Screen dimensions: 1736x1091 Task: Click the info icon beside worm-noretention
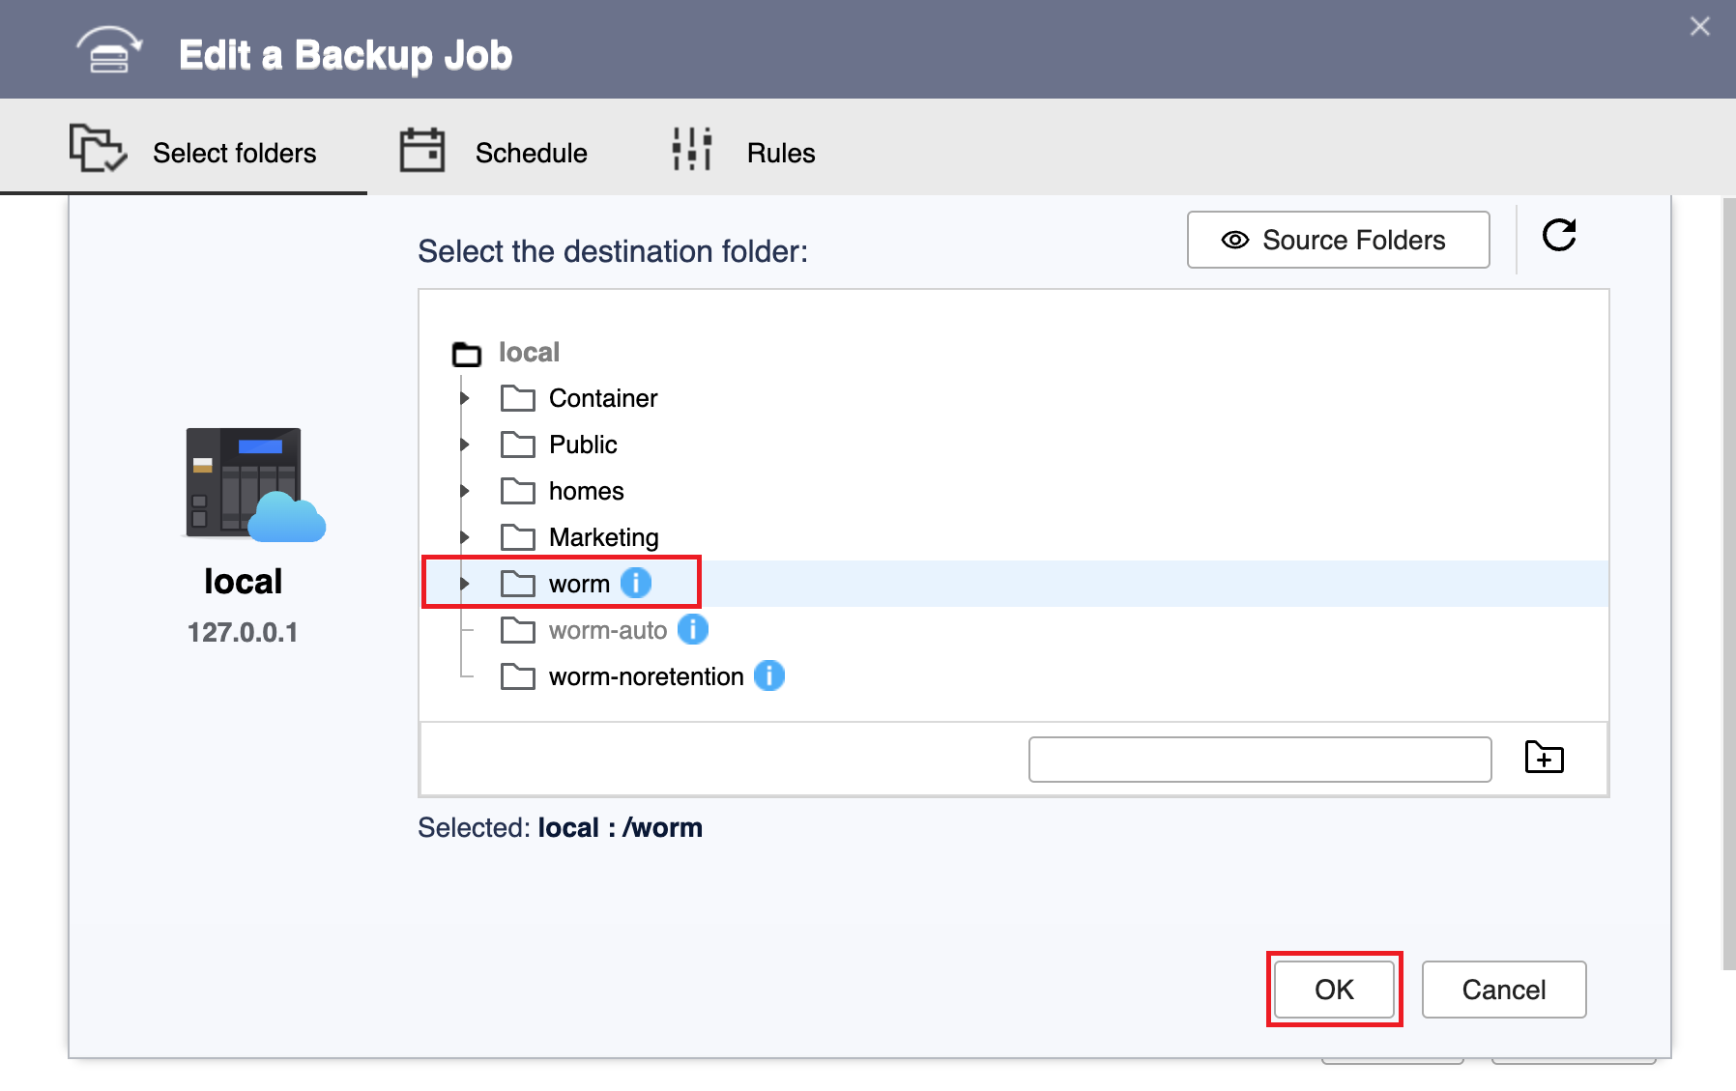tap(769, 676)
